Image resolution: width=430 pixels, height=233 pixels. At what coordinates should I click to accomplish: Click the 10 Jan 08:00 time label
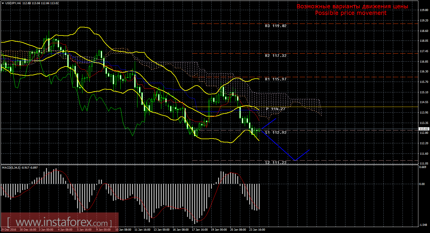coord(123,230)
